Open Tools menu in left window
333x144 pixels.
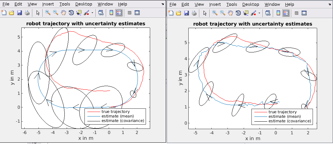[x=65, y=4]
